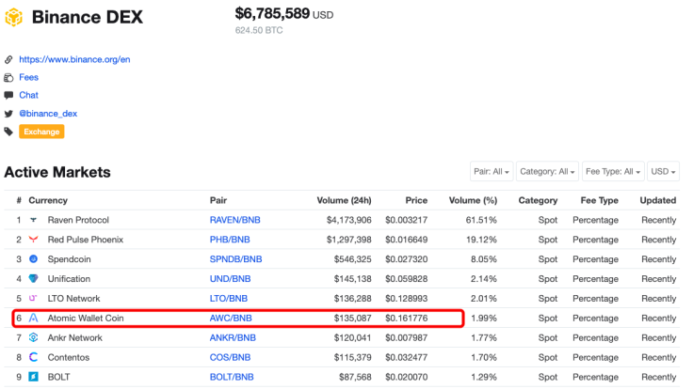Sort by the # rank column header
The height and width of the screenshot is (389, 693).
19,200
